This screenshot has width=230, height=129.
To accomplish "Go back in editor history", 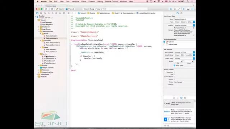I will pos(72,13).
